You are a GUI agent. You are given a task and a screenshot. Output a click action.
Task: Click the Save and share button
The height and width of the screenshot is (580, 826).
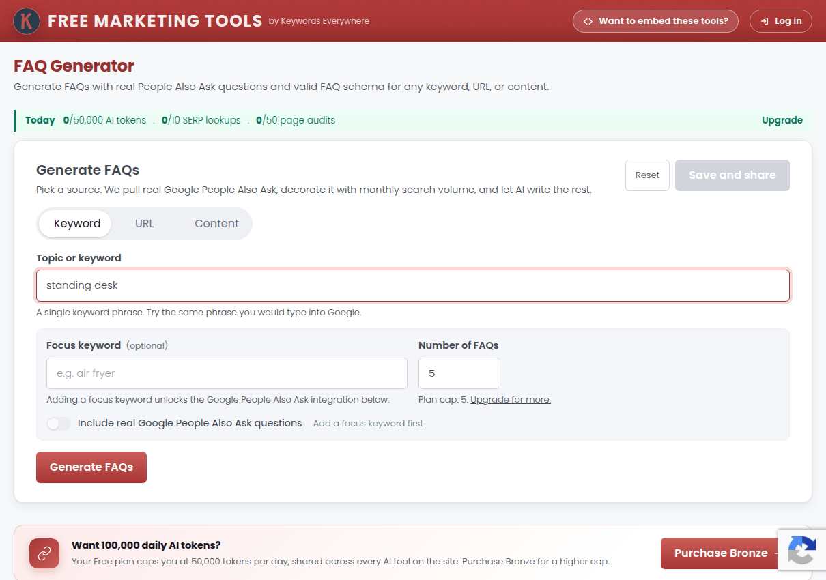pos(732,175)
